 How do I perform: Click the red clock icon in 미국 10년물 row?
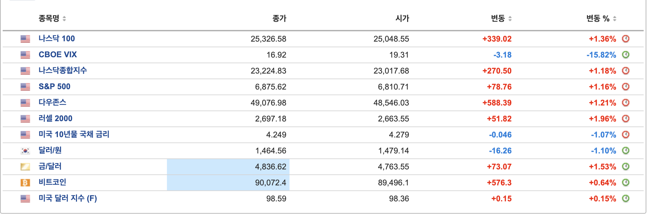point(626,134)
